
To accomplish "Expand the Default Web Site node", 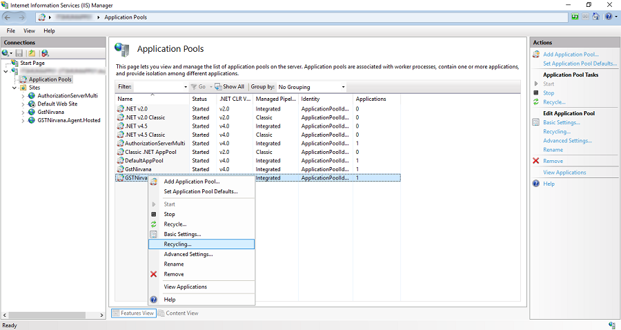I will point(23,104).
